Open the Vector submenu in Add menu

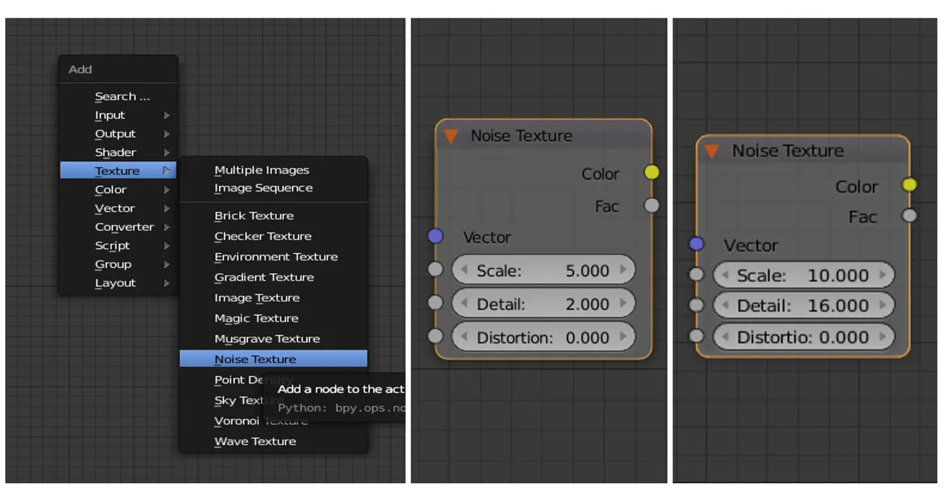point(118,208)
